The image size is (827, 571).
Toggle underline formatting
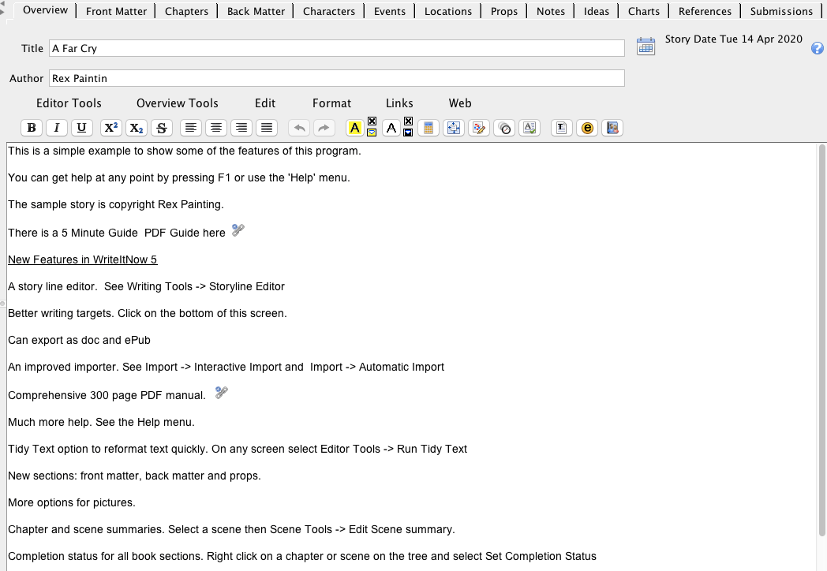pyautogui.click(x=82, y=128)
